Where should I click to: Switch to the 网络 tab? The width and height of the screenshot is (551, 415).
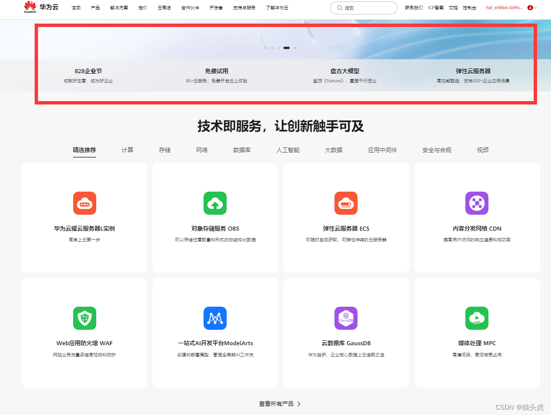(x=202, y=150)
